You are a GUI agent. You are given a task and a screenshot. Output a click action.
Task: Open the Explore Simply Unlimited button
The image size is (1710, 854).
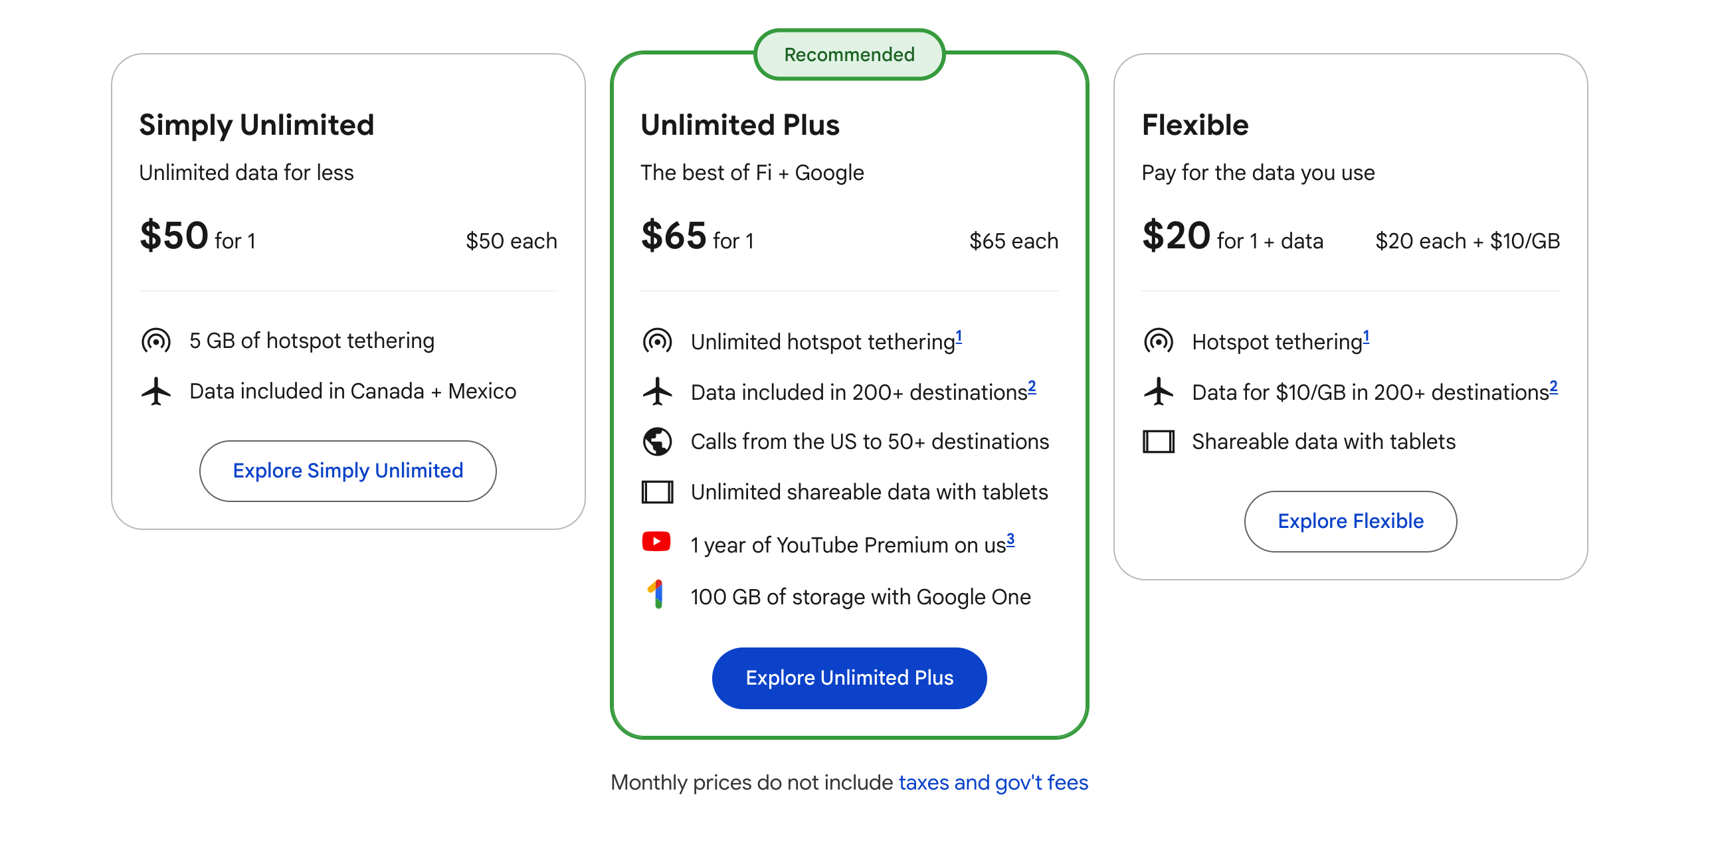point(347,471)
